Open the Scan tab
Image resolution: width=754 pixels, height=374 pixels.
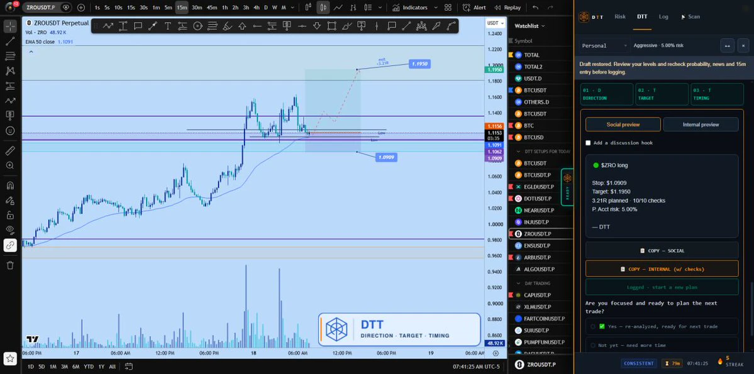click(690, 16)
